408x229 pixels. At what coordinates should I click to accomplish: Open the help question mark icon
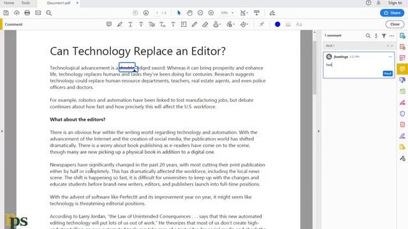[368, 3]
